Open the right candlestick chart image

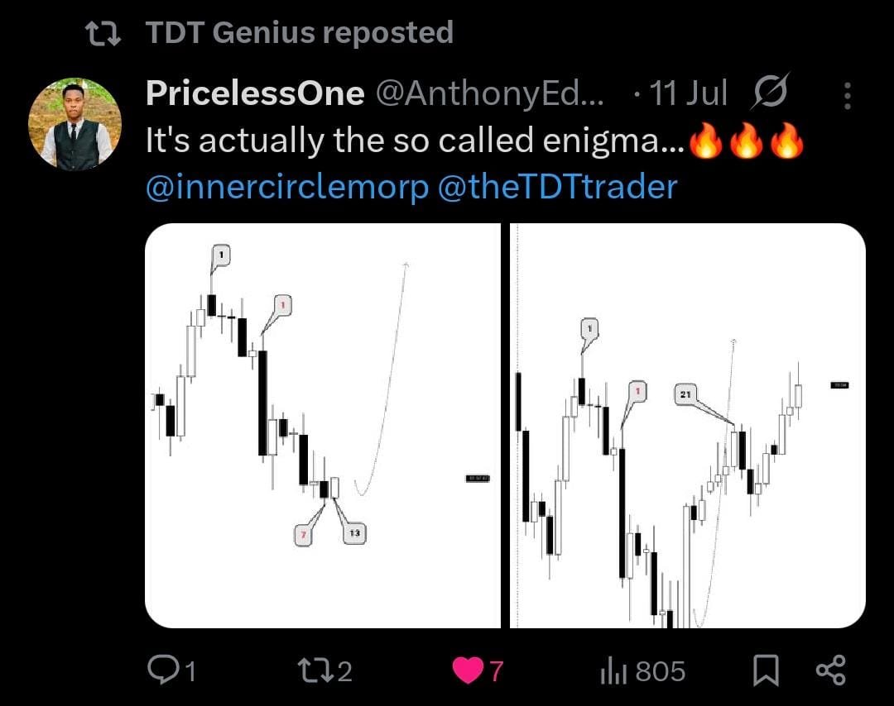coord(686,425)
